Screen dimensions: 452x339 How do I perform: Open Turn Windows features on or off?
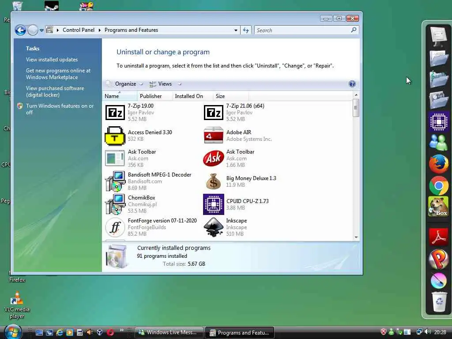60,109
